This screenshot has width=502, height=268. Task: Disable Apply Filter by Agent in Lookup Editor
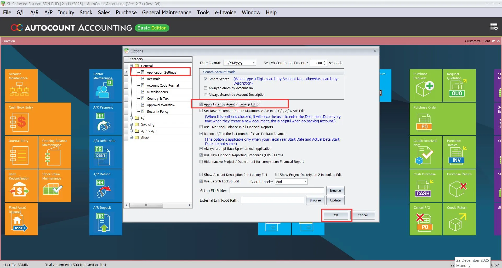click(x=201, y=104)
